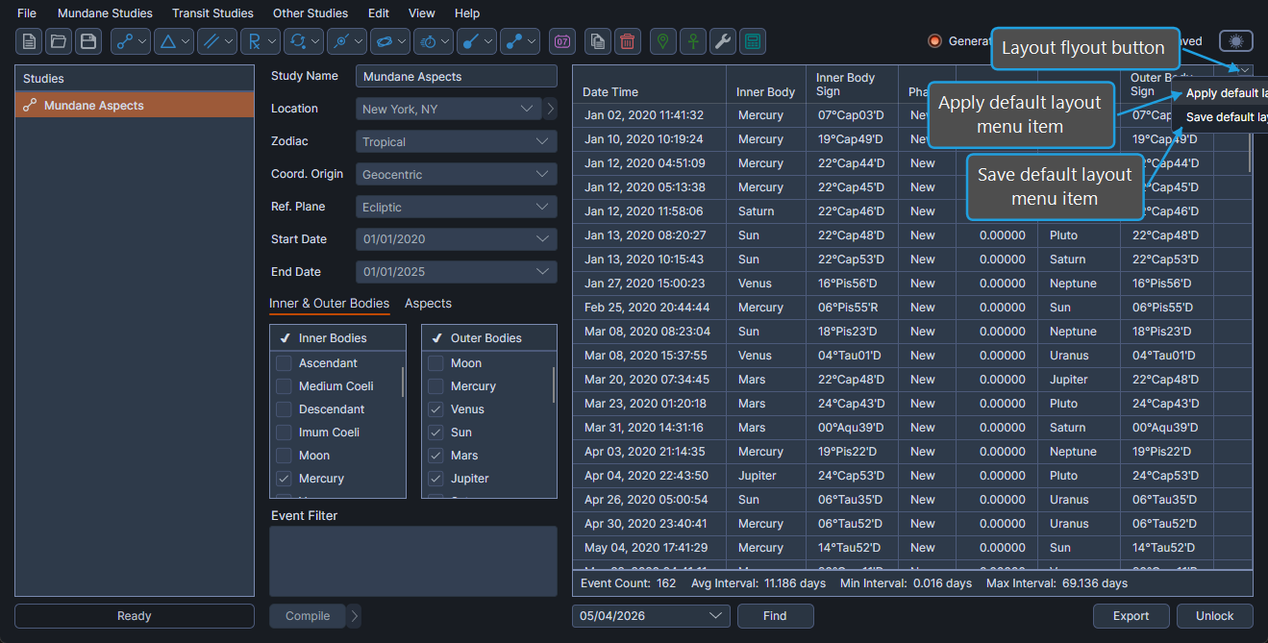Click the Open folder toolbar icon
This screenshot has width=1268, height=643.
click(59, 41)
